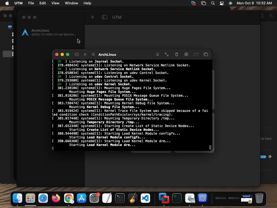Open the blue concentric squares app in Dock
This screenshot has height=208, width=277.
pyautogui.click(x=202, y=198)
